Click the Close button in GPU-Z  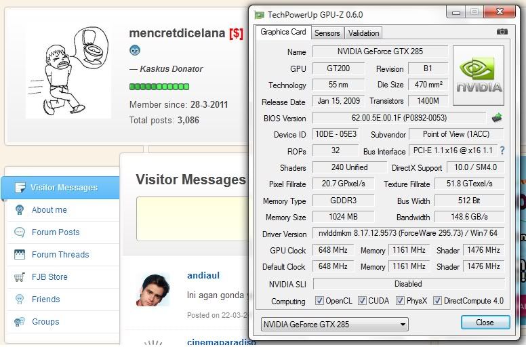(x=485, y=323)
